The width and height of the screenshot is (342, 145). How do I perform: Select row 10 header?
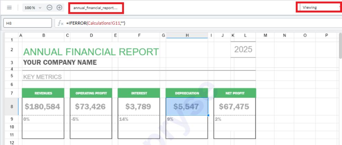click(11, 127)
